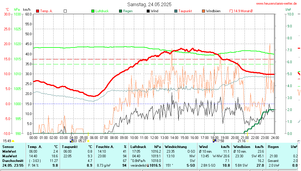Click the Samstag, 24.05.2025 chart title
301x171 pixels.
(x=149, y=4)
